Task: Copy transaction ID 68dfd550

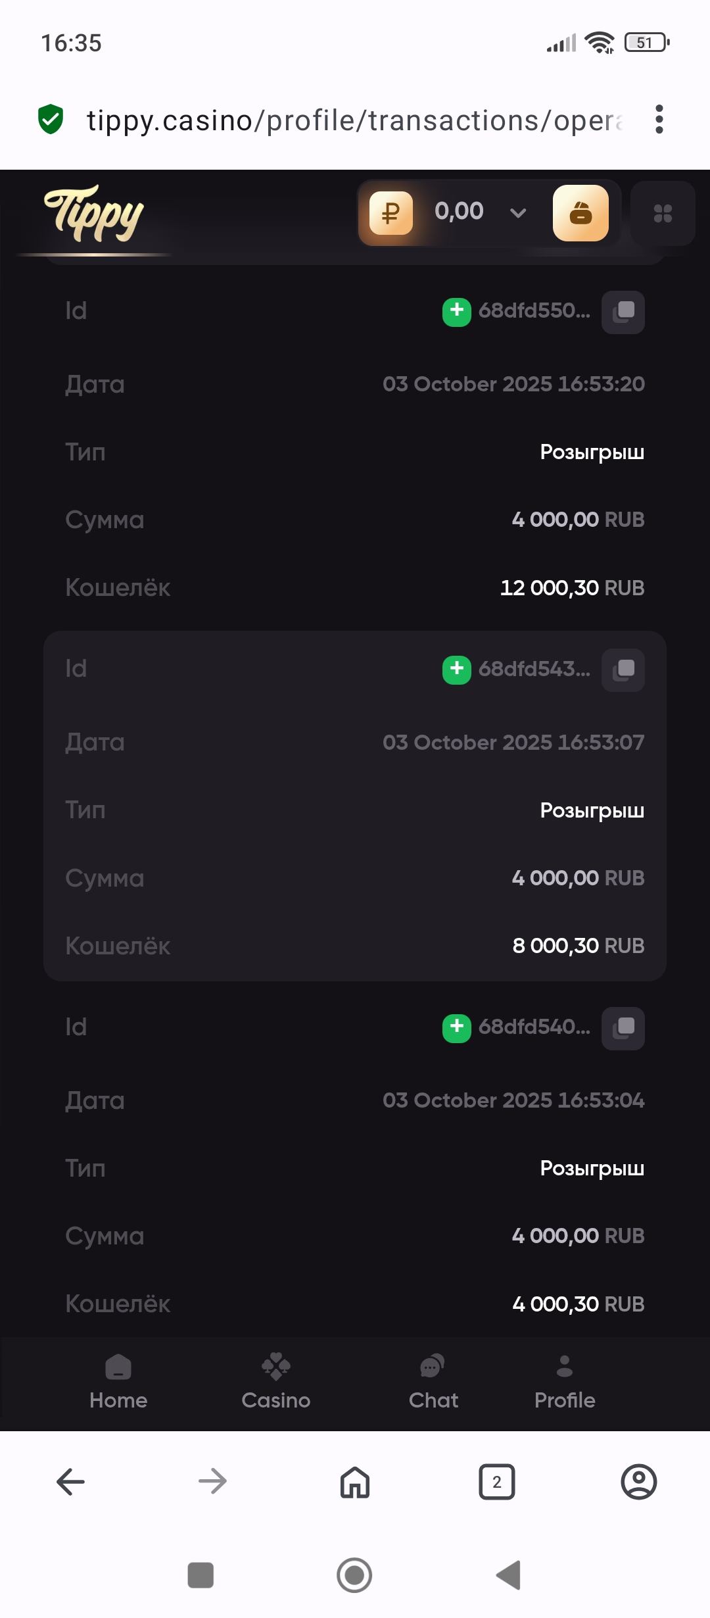Action: click(623, 312)
